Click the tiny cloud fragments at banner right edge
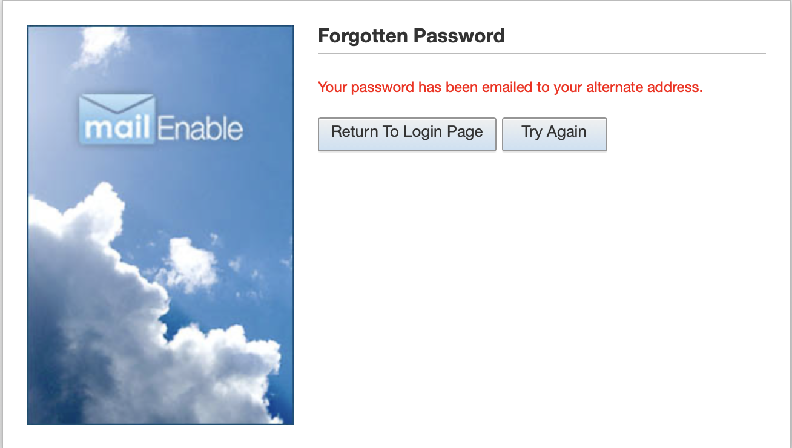792x448 pixels. (283, 262)
